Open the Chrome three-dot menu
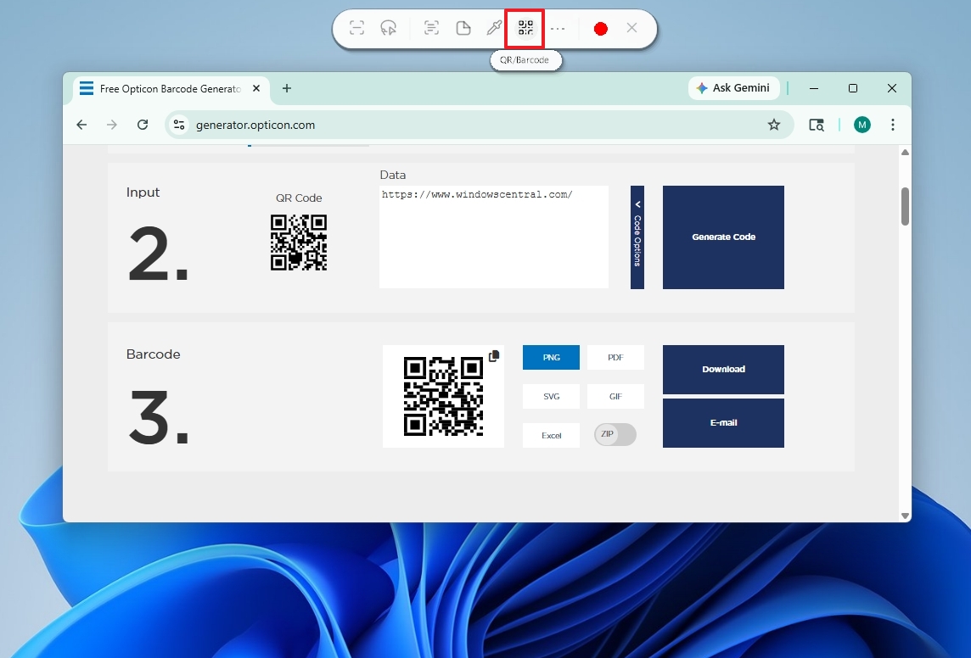 [x=892, y=125]
